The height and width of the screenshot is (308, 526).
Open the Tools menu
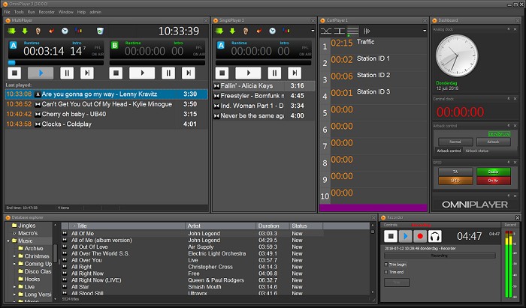point(19,13)
